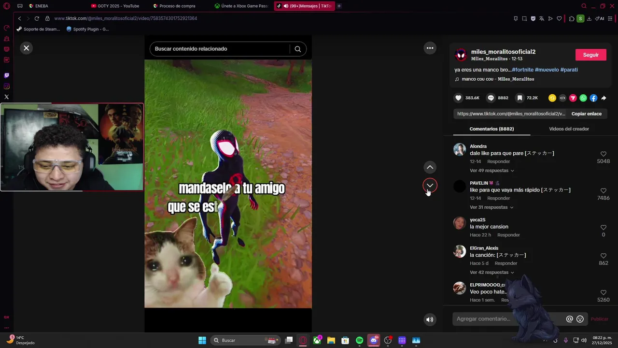Like yeca25's comment
618x348 pixels.
pyautogui.click(x=603, y=228)
